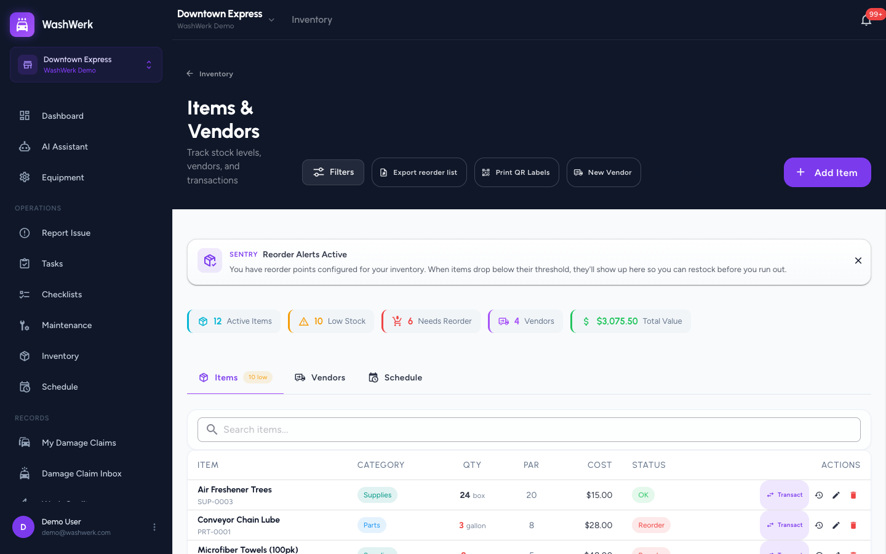
Task: Expand the Downtown Express location switcher in sidebar
Action: pos(86,65)
